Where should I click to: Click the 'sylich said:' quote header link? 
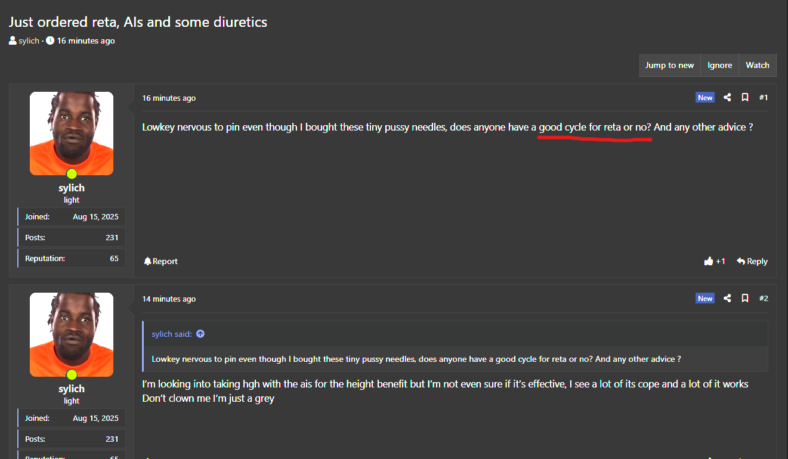(x=172, y=334)
